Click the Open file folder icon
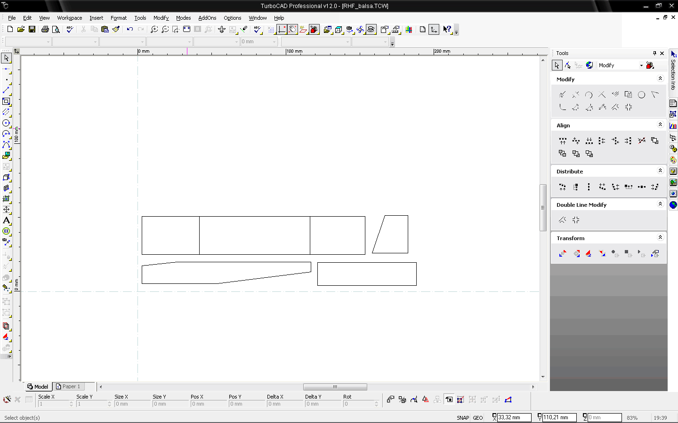This screenshot has height=423, width=678. pyautogui.click(x=21, y=29)
